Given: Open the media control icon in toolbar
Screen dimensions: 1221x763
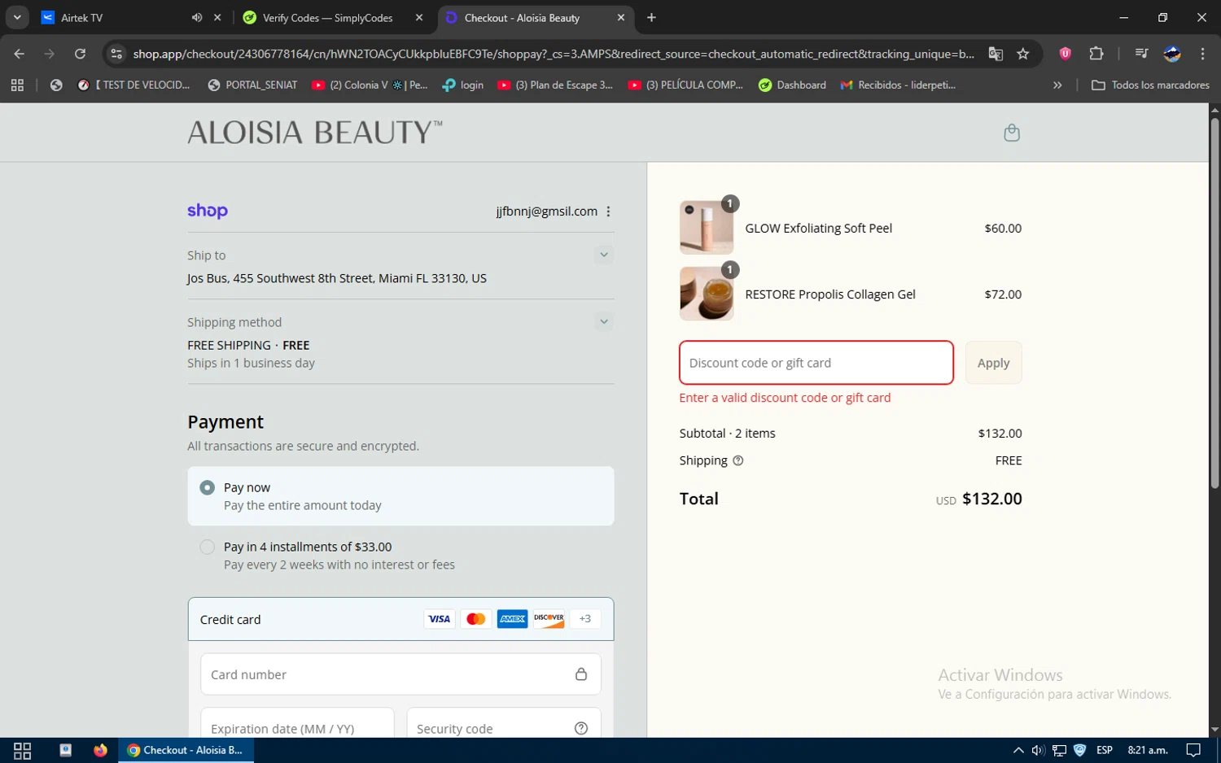Looking at the screenshot, I should (x=1141, y=54).
